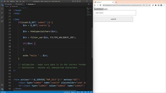This screenshot has height=93, width=166.
Task: Click the red pen extension icon
Action: (153, 5)
